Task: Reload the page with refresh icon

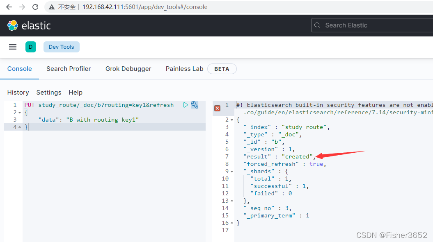Action: point(35,7)
